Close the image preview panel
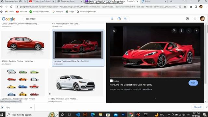Screen dimensions: 208x117 coord(114,31)
